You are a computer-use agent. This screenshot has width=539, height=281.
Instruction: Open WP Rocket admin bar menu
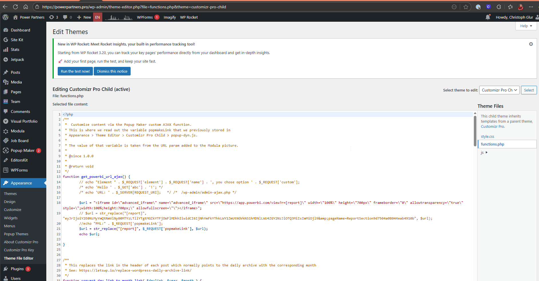[x=189, y=17]
